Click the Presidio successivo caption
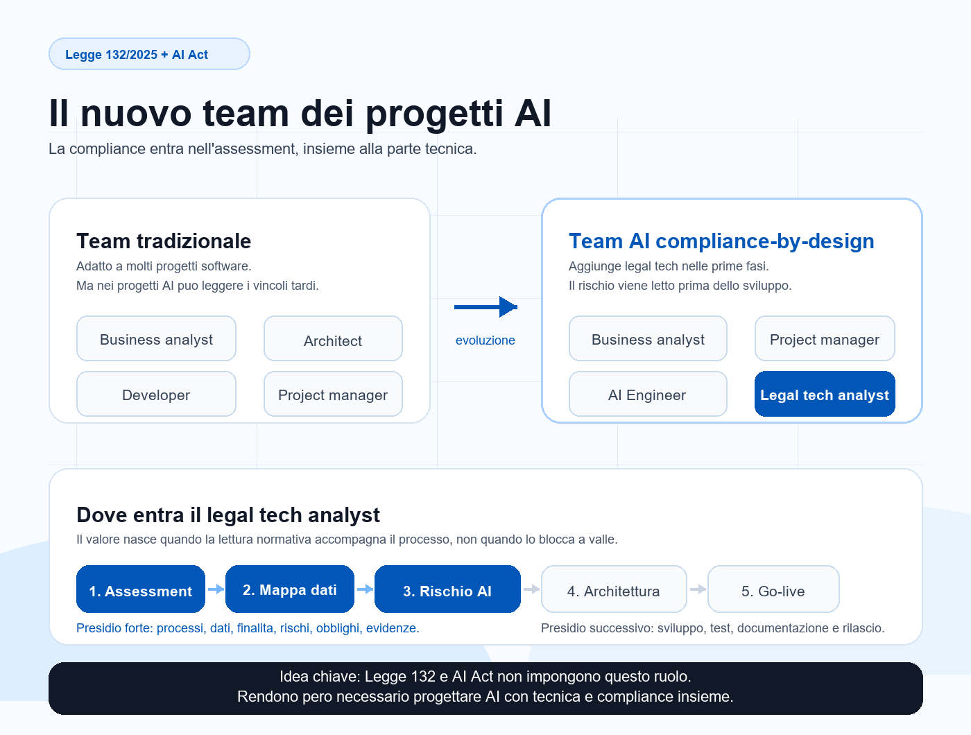971x735 pixels. 712,628
